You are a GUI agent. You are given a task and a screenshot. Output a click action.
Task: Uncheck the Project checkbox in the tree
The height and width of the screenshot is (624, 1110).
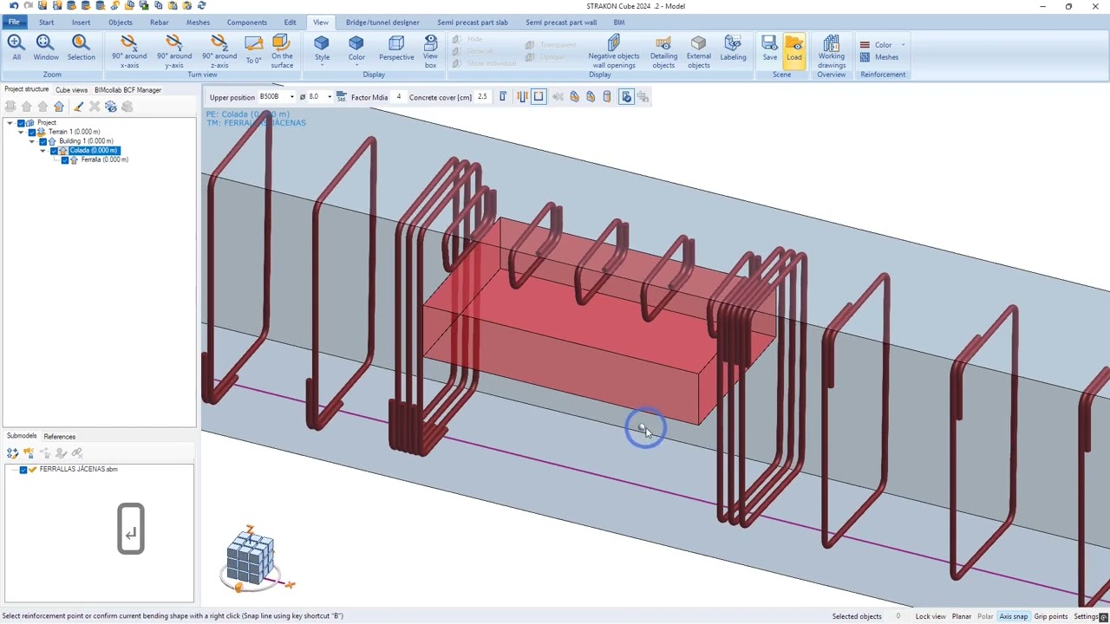[22, 123]
